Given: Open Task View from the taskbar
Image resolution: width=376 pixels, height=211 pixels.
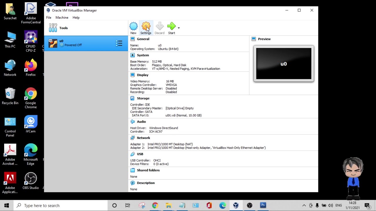Looking at the screenshot, I should tap(127, 205).
